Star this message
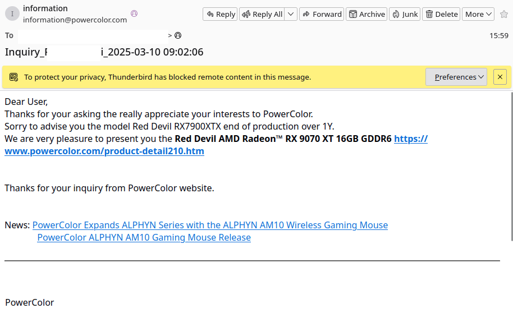 pyautogui.click(x=504, y=14)
